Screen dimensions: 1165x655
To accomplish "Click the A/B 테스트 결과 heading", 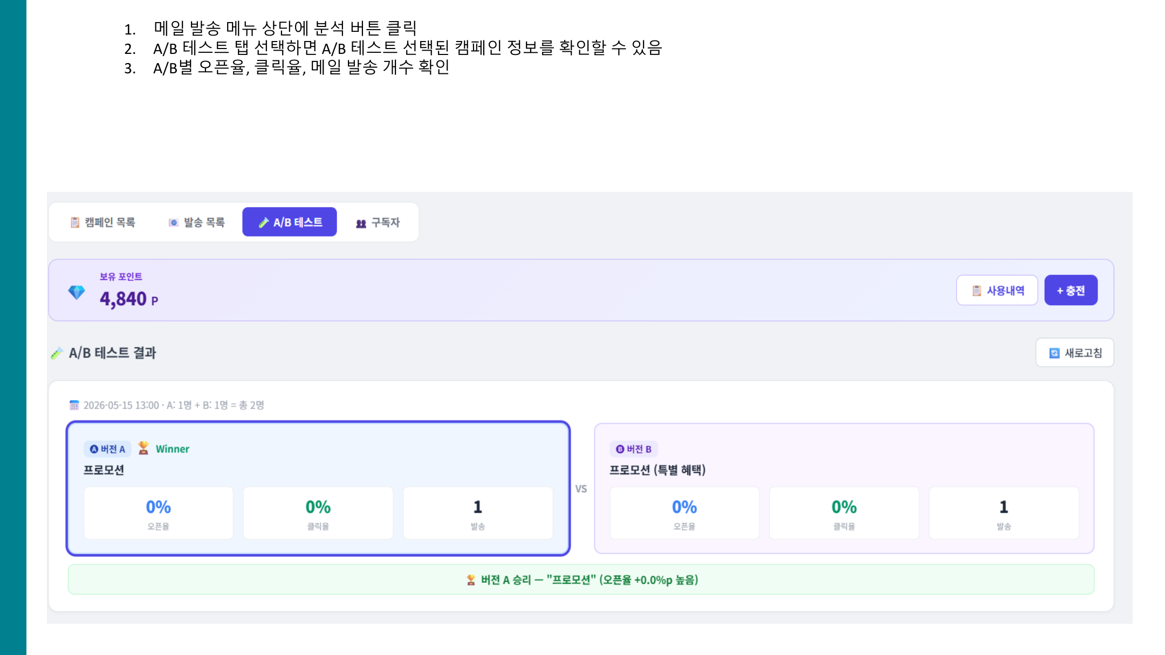I will pyautogui.click(x=112, y=353).
